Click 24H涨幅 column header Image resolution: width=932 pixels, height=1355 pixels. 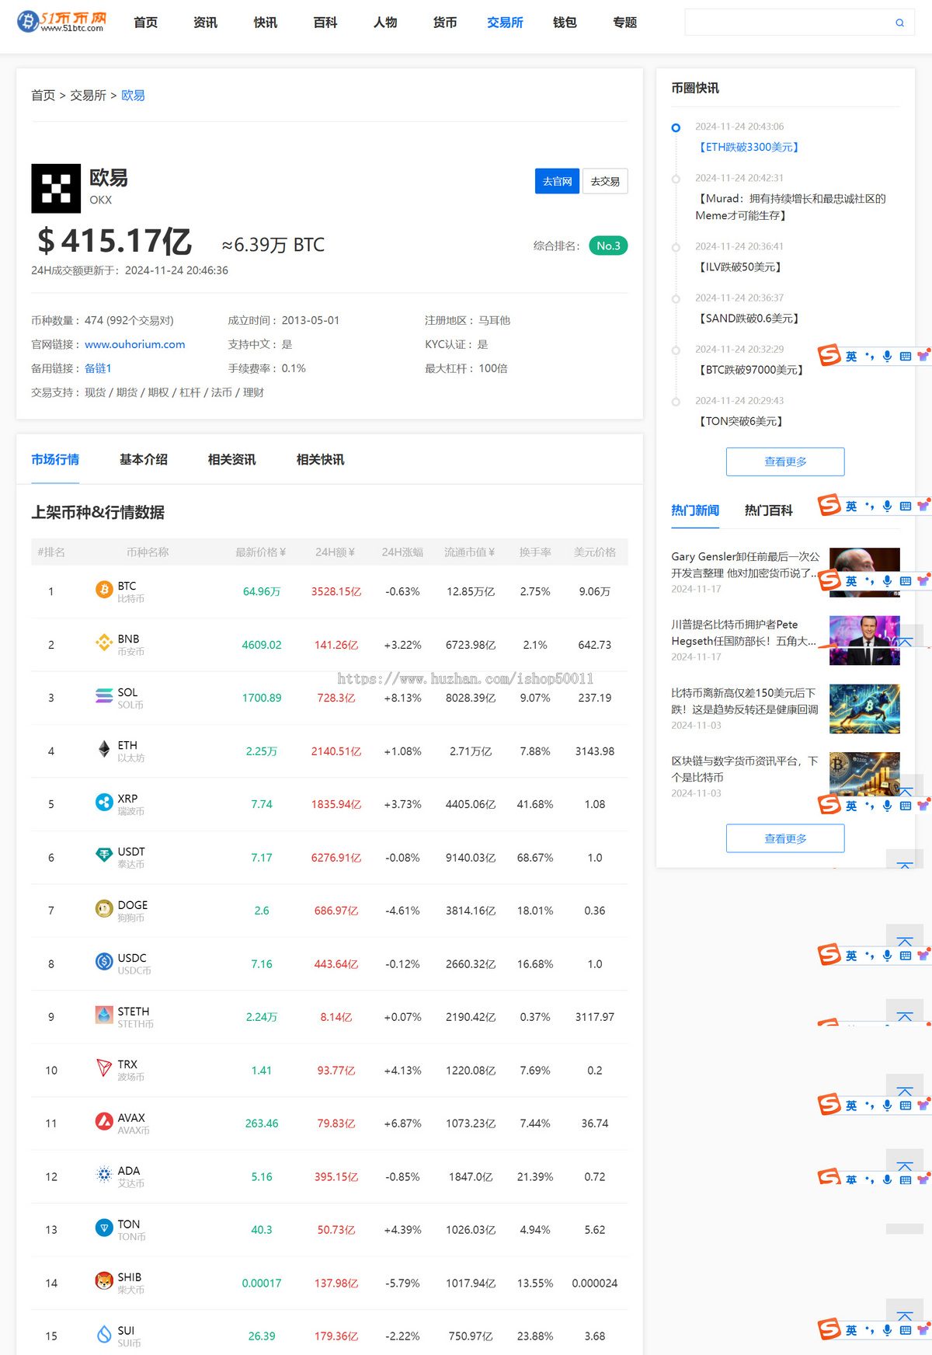[402, 552]
